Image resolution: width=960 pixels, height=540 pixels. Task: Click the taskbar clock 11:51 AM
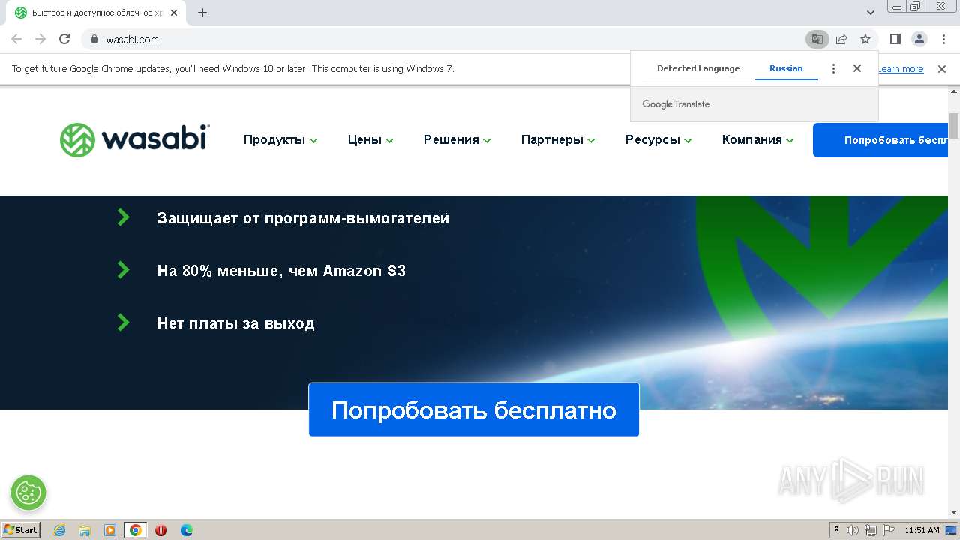[922, 530]
